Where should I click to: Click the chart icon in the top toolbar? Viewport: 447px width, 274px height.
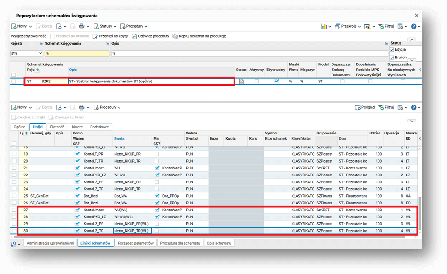coord(324,27)
